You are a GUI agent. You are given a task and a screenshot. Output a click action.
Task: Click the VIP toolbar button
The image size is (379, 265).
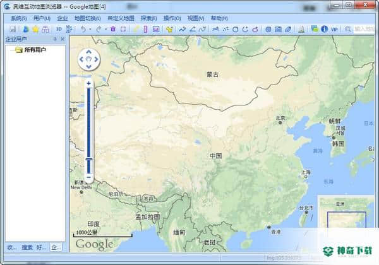334,30
